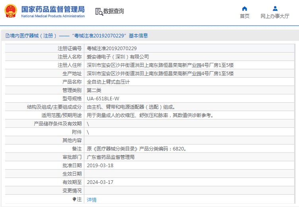Click the 备注 label
This screenshot has width=299, height=207.
(77, 149)
